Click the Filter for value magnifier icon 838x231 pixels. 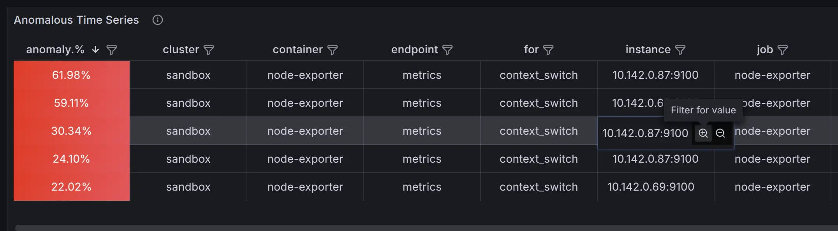click(703, 133)
